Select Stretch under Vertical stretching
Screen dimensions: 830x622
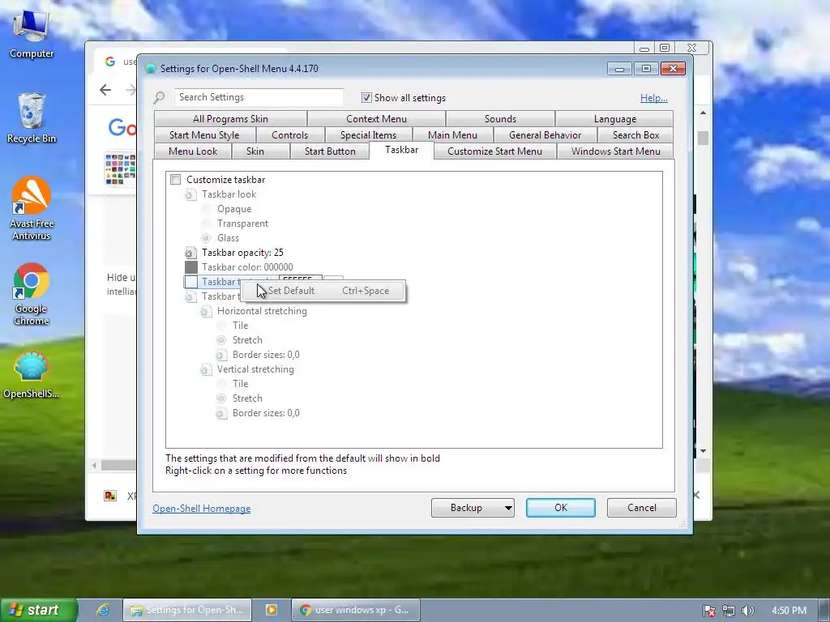[x=221, y=398]
